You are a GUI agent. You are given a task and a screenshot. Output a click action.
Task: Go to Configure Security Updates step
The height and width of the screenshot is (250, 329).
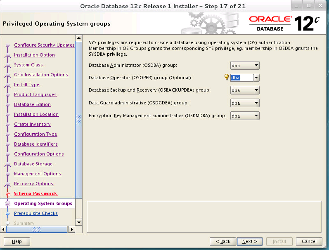click(44, 45)
